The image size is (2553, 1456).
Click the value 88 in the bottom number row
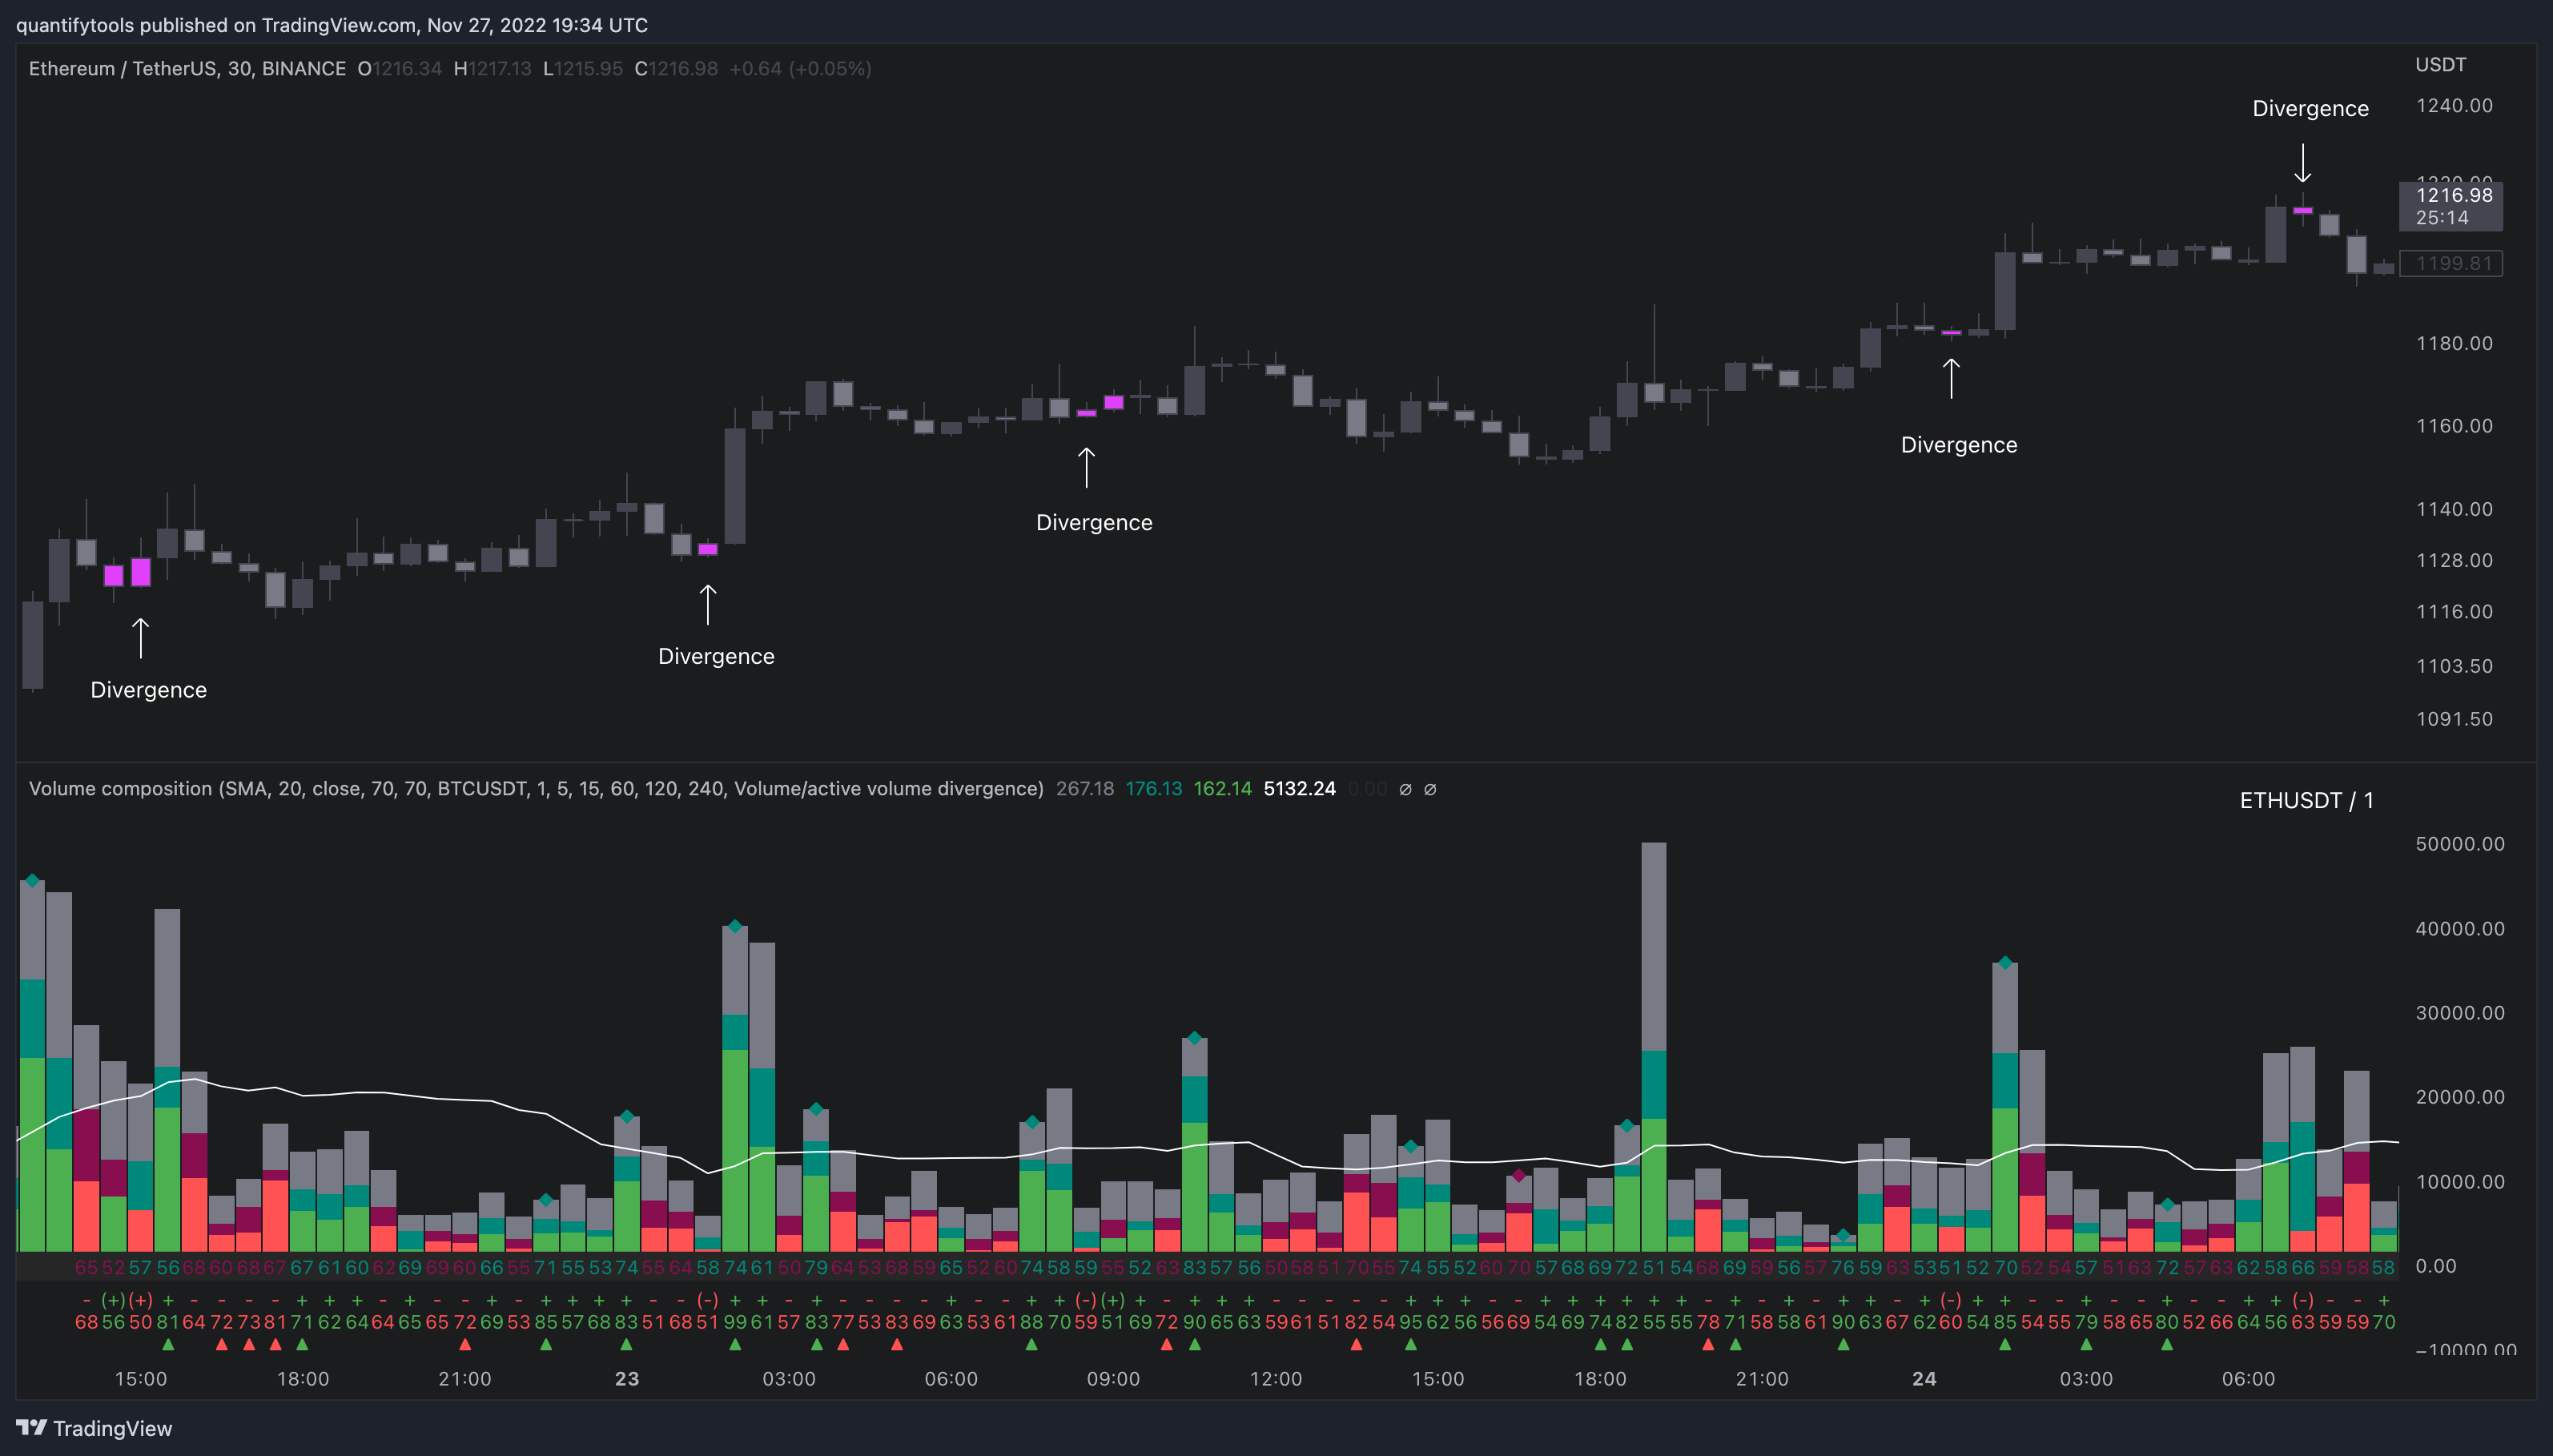click(1031, 1322)
